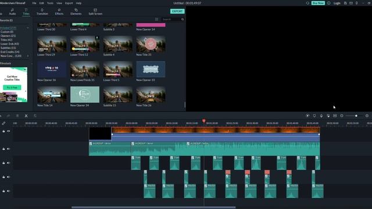Click the save disk icon in title bar

[x=345, y=3]
